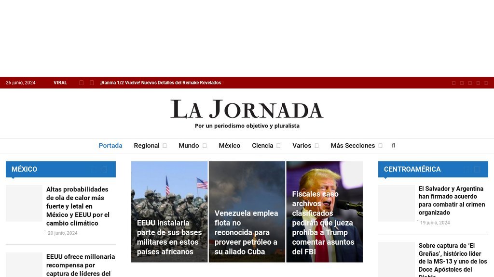The height and width of the screenshot is (277, 494).
Task: Open the CENTROAMÉRICA section header
Action: tap(412, 169)
